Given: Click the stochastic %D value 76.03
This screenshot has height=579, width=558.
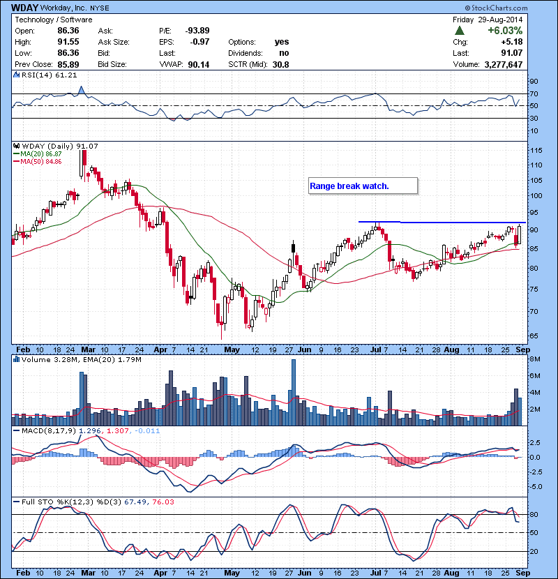Looking at the screenshot, I should pyautogui.click(x=163, y=502).
